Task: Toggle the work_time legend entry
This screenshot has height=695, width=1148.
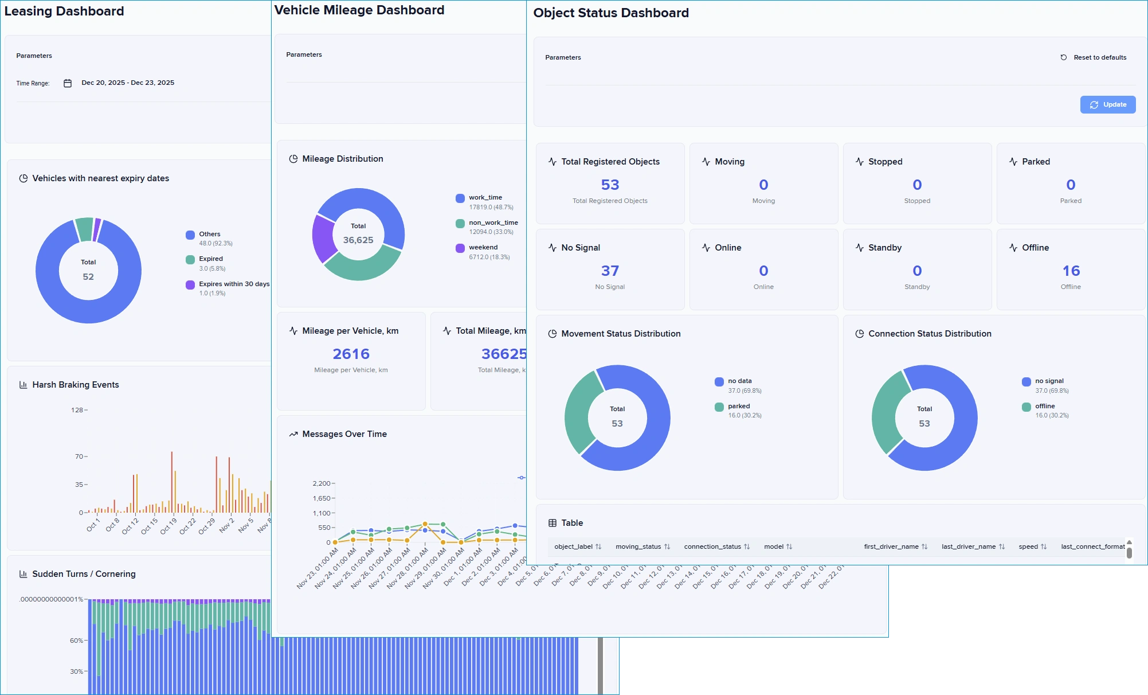Action: click(485, 197)
